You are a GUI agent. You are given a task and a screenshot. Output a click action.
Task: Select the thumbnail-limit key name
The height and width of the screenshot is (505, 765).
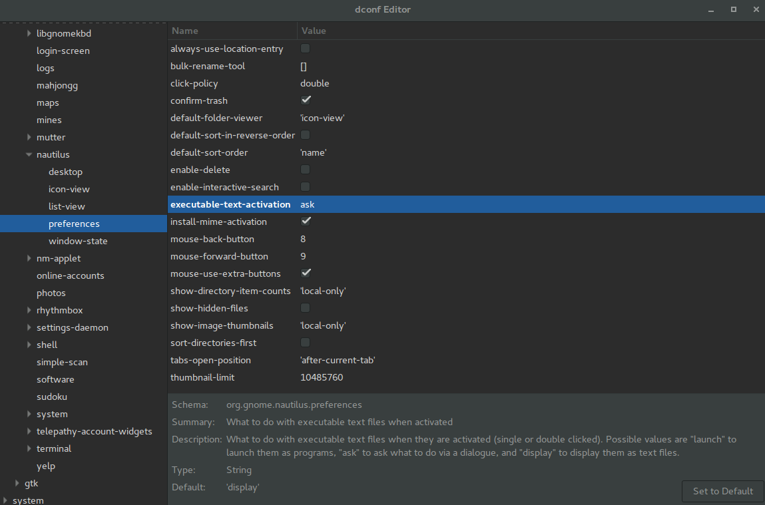[202, 378]
